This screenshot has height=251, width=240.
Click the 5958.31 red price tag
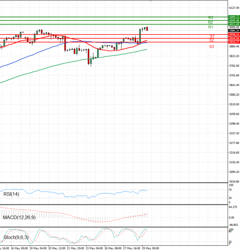click(x=234, y=34)
